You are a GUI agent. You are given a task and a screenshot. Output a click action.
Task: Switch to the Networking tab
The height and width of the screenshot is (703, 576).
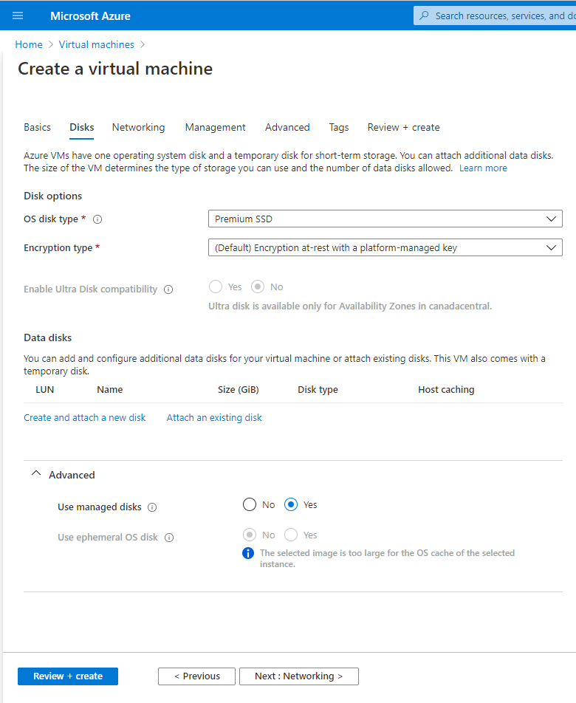pos(139,127)
